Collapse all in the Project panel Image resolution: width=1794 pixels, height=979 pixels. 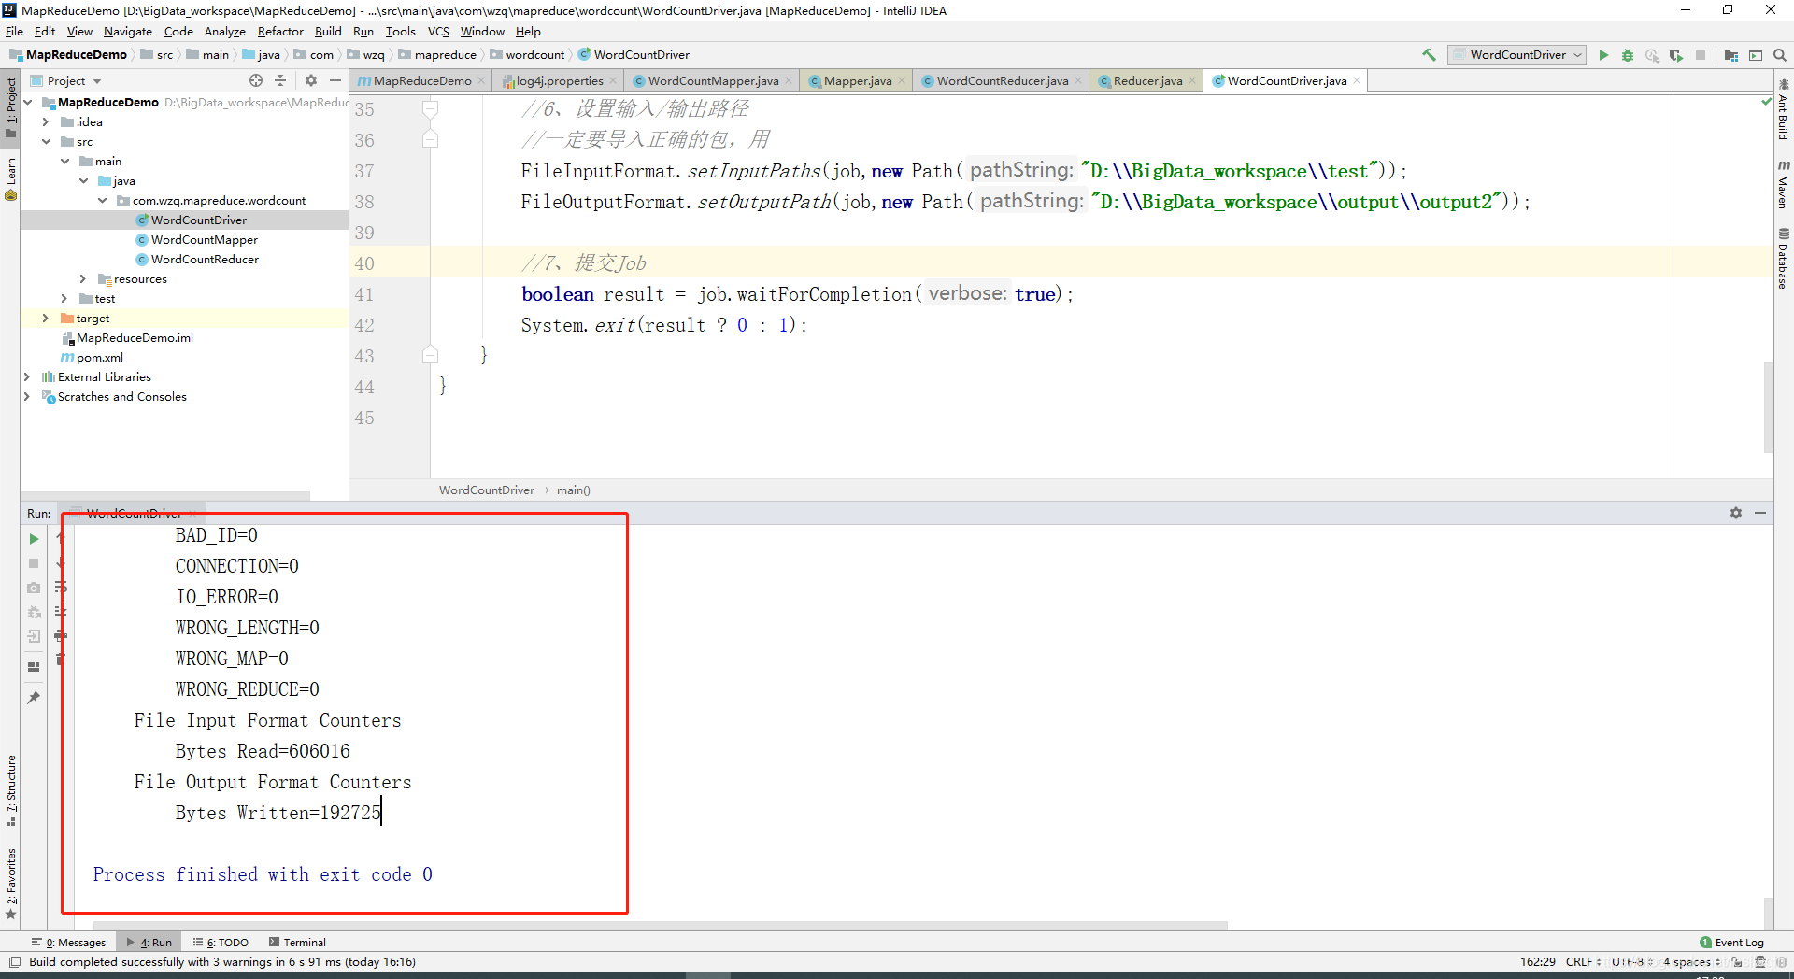tap(280, 80)
